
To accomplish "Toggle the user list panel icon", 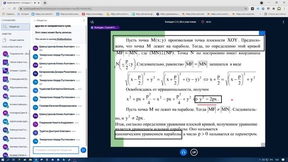I will tap(92, 22).
